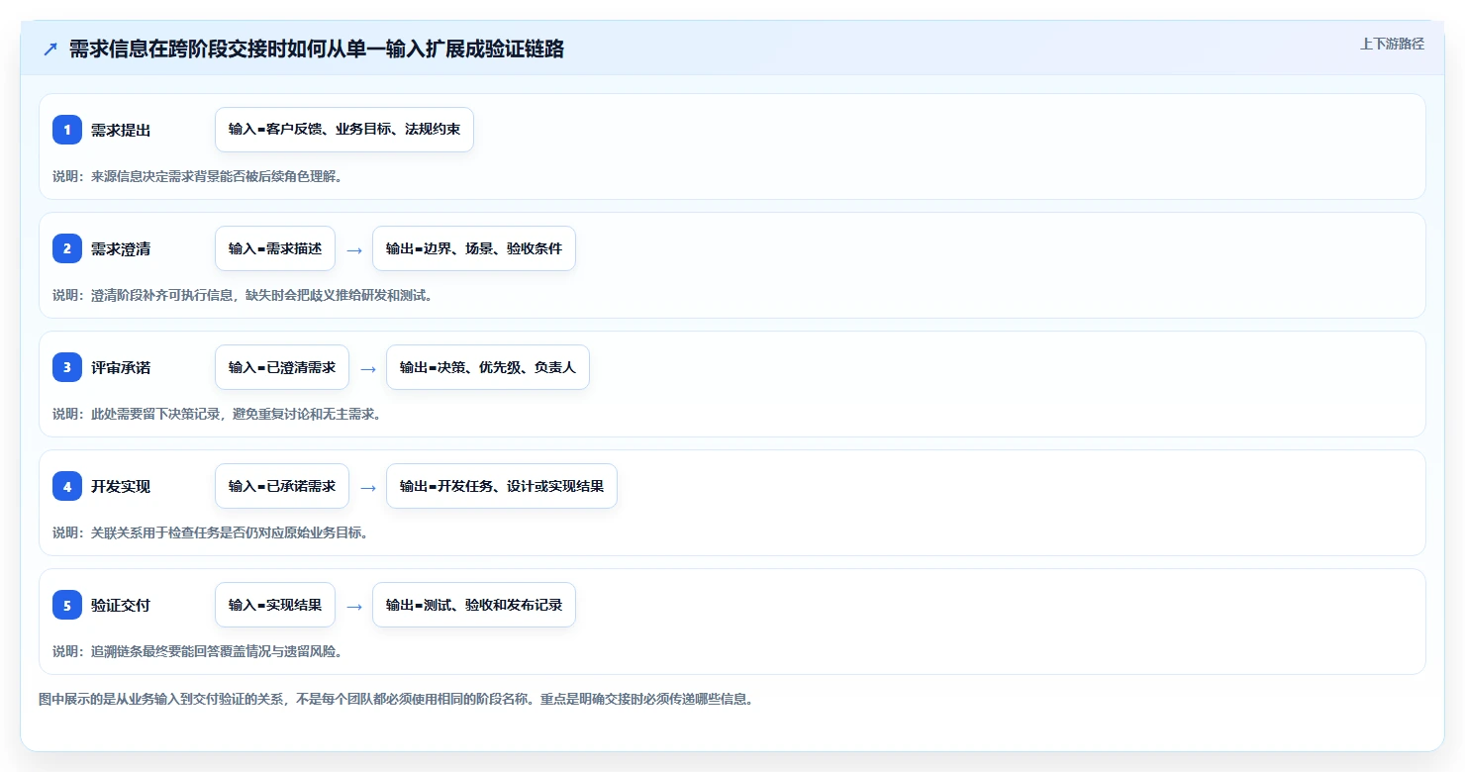Click the note about 留下决策记录

[217, 414]
